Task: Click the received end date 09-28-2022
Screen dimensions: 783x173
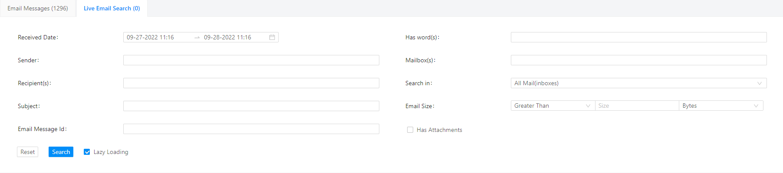Action: [228, 38]
